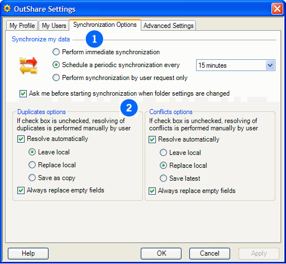Toggle Resolve automatically under Duplicates options
This screenshot has width=286, height=264.
pyautogui.click(x=21, y=139)
